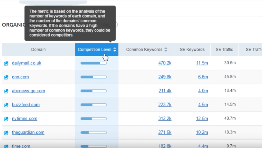Open external link icon beside dailymail.co.uk

click(6, 63)
